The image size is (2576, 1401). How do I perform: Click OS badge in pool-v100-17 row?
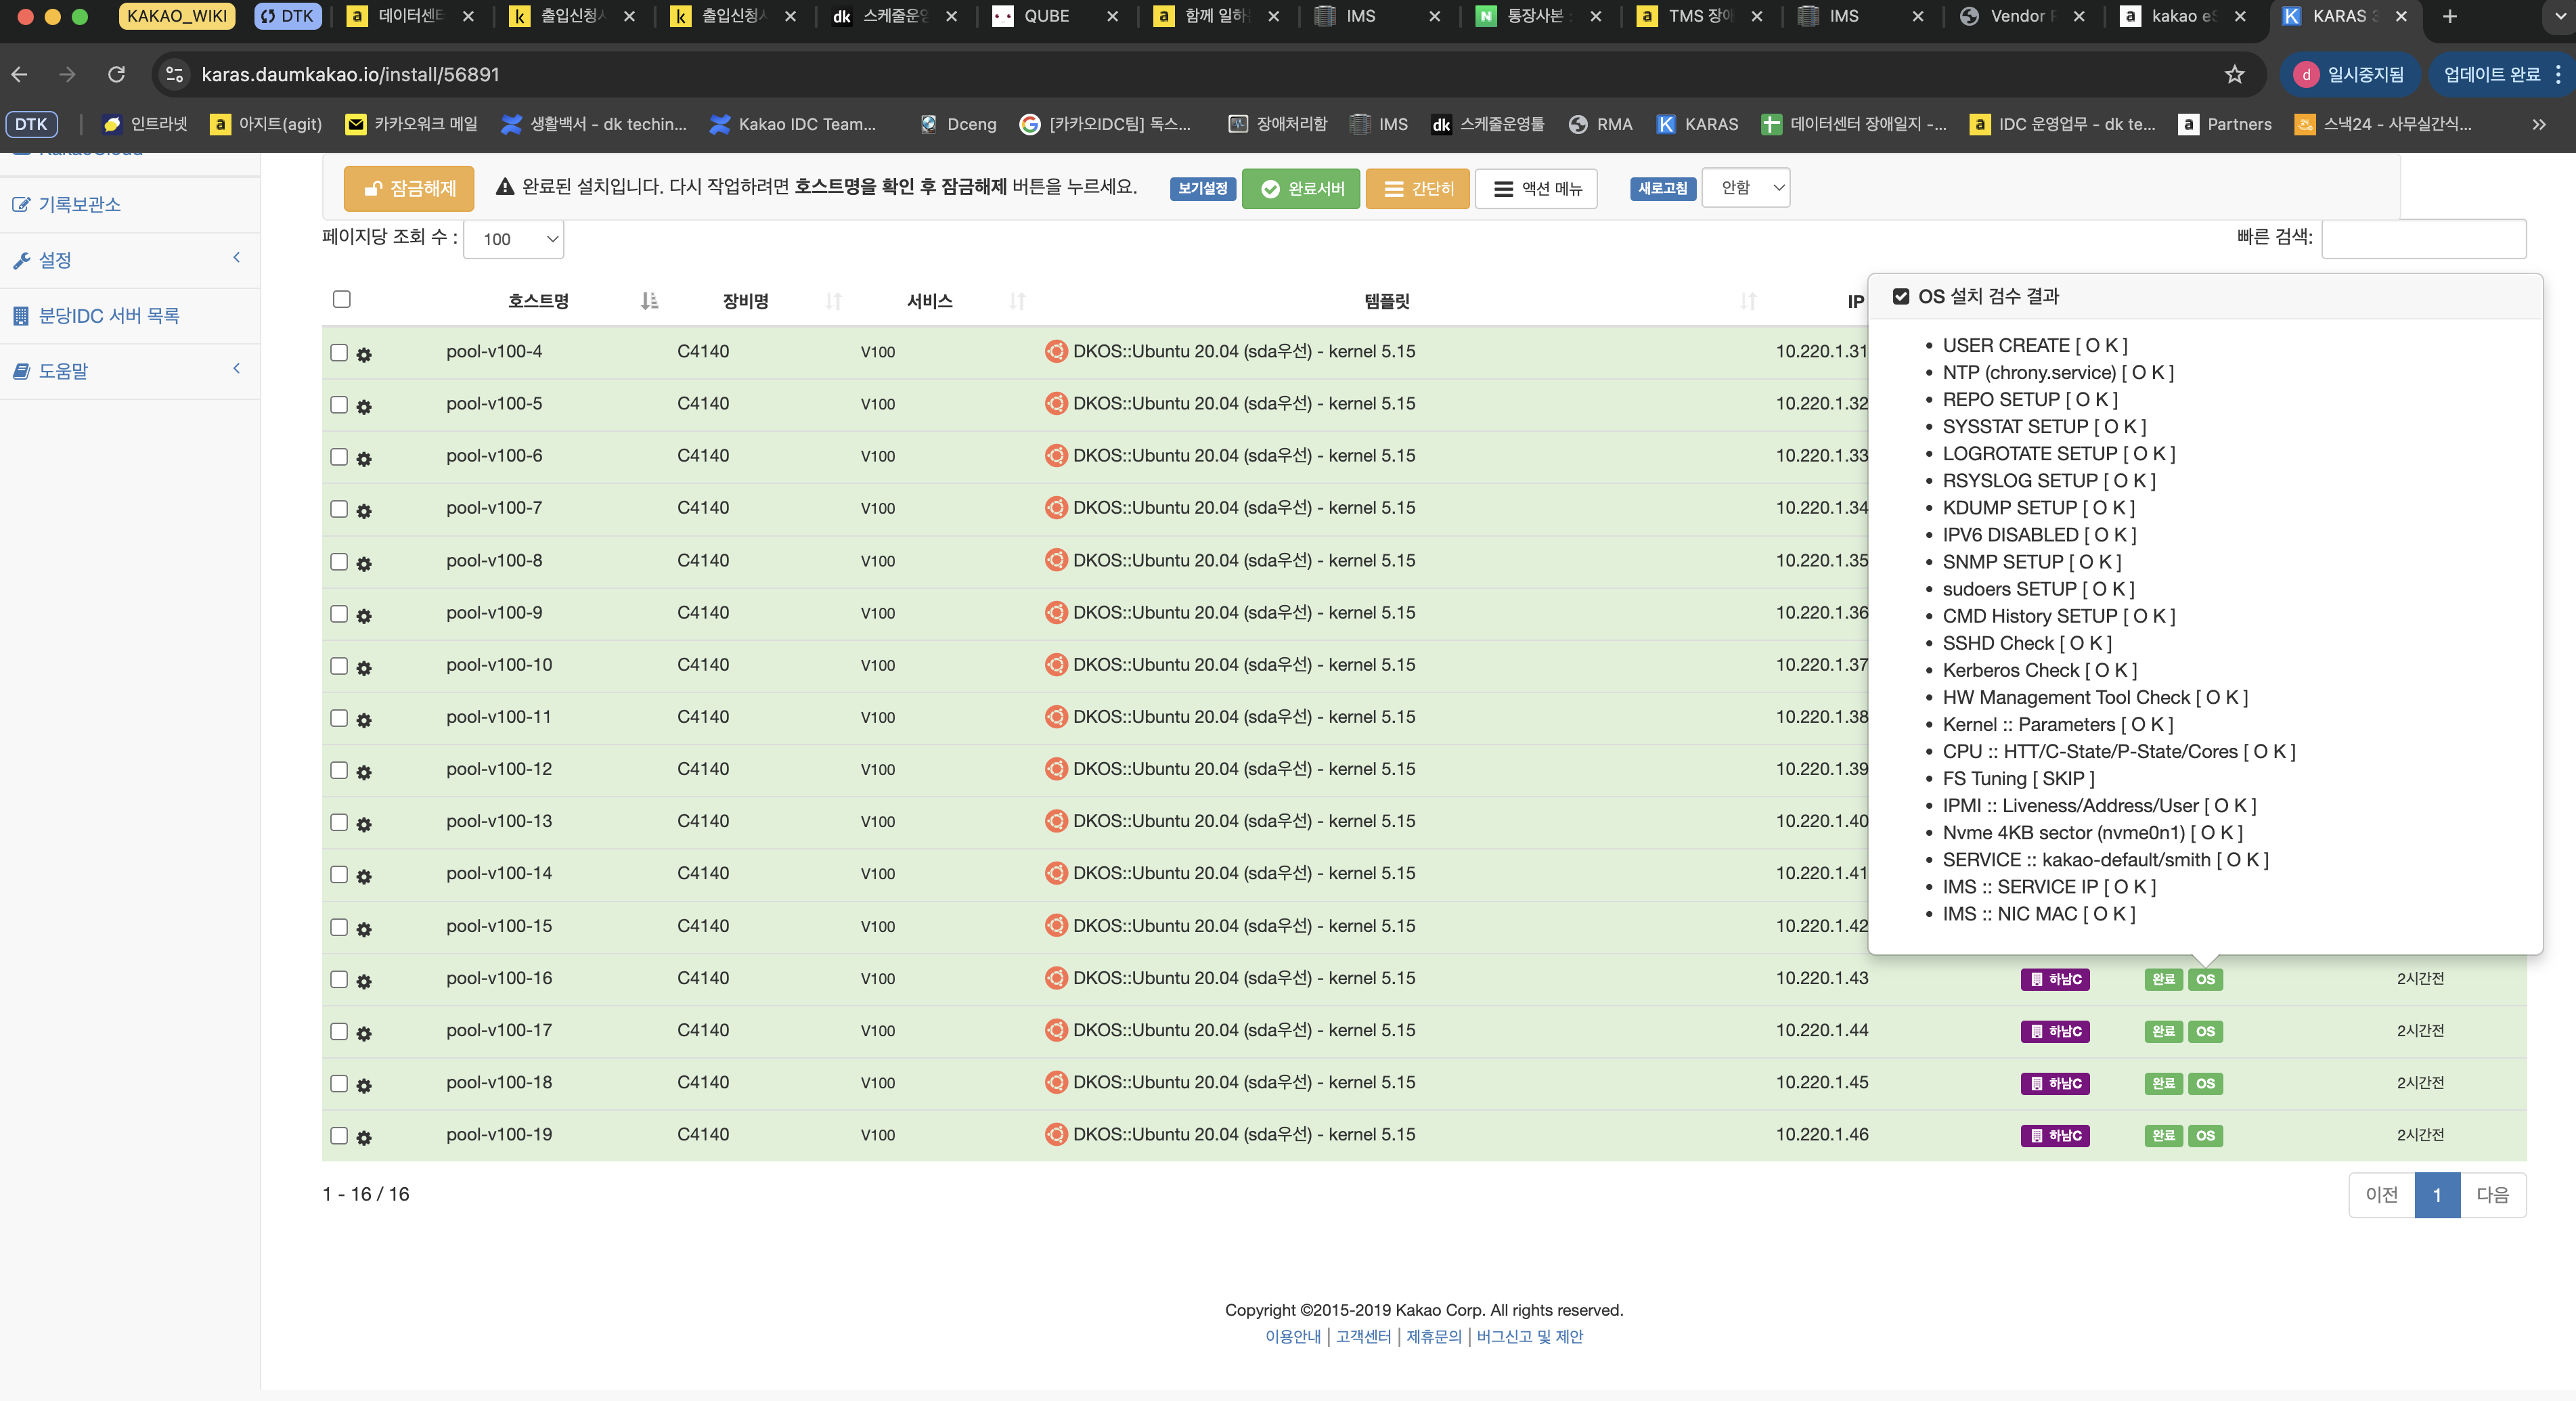click(2205, 1031)
